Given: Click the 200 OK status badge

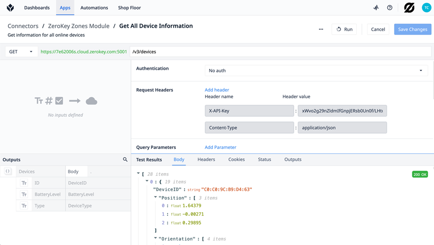Looking at the screenshot, I should pos(420,174).
